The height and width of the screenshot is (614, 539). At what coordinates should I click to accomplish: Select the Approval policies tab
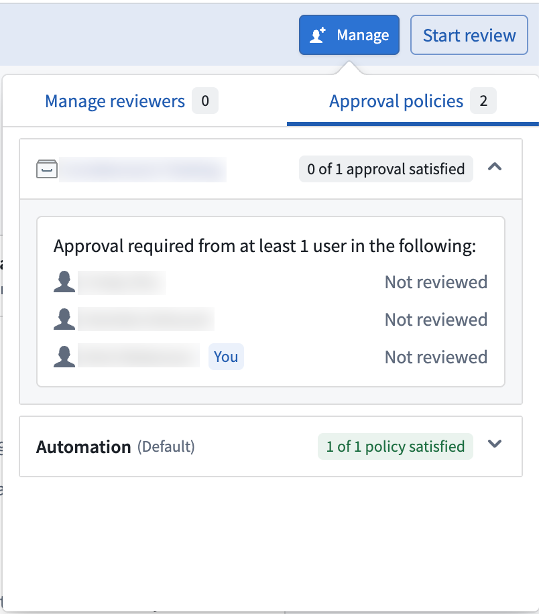413,101
